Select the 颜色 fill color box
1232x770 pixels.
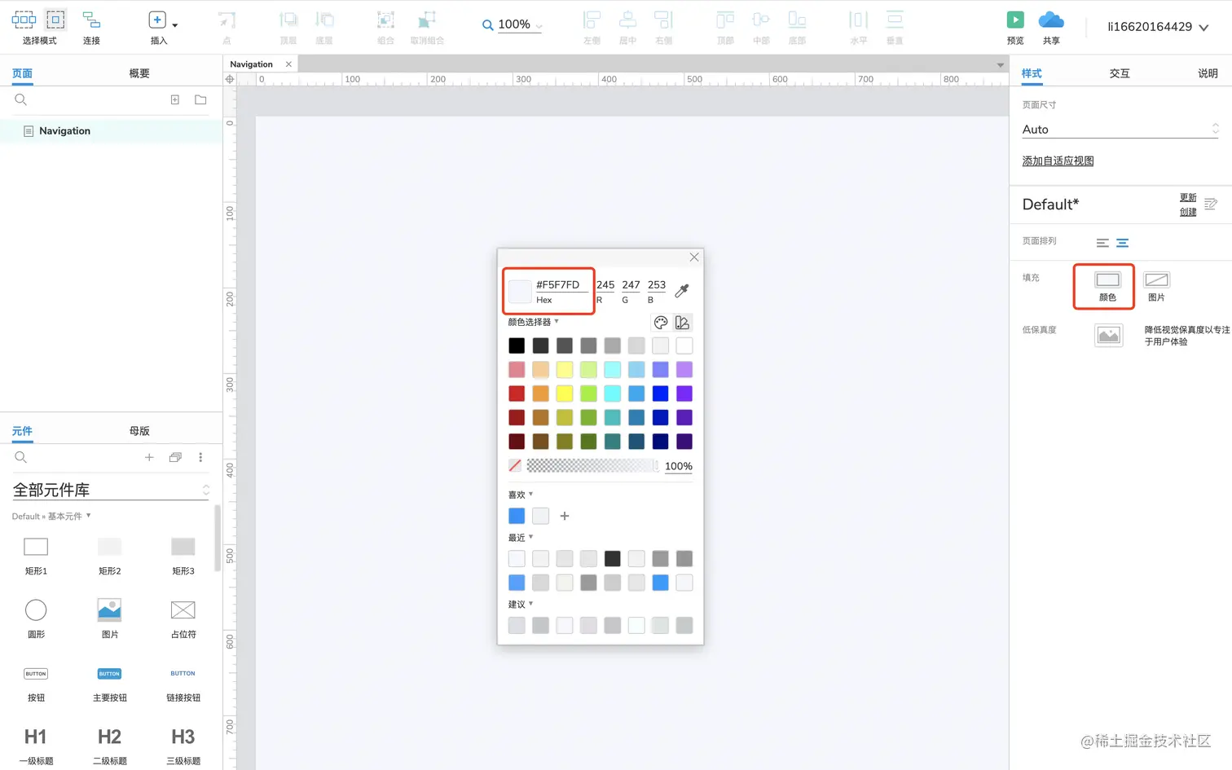[x=1107, y=279]
